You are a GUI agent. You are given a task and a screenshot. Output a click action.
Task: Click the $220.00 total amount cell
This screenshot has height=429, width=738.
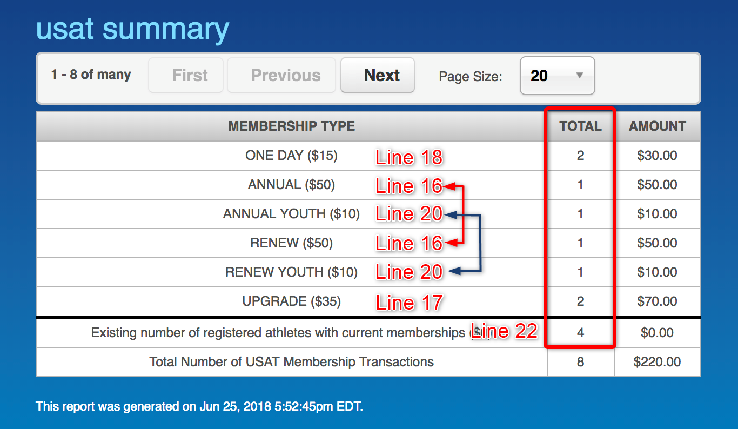tap(658, 362)
